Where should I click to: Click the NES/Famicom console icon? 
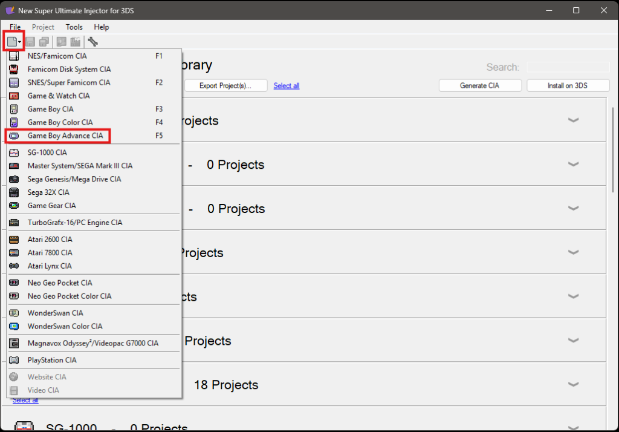[x=14, y=56]
